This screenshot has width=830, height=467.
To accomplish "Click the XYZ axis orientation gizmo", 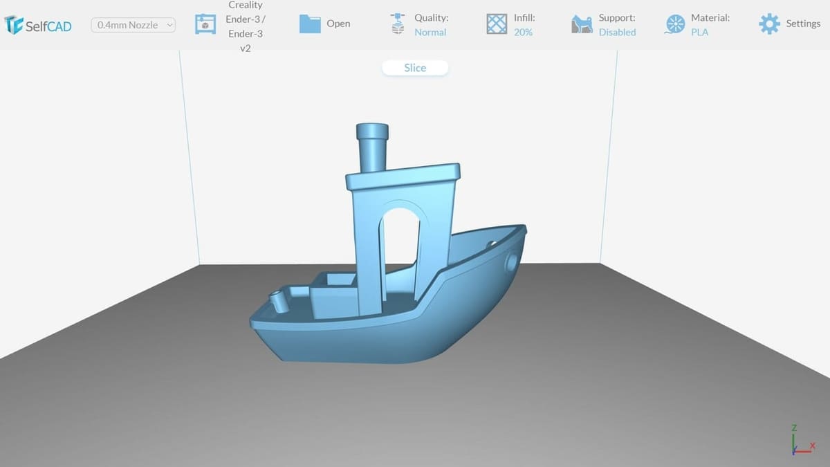I will [x=801, y=441].
